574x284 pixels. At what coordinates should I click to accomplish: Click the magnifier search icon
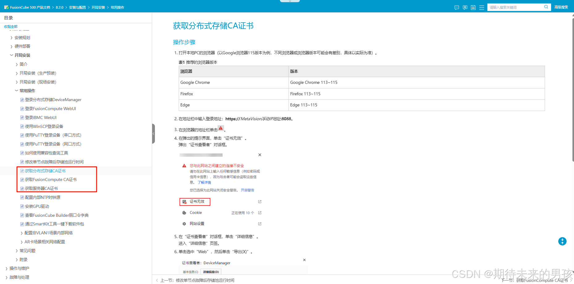(546, 7)
